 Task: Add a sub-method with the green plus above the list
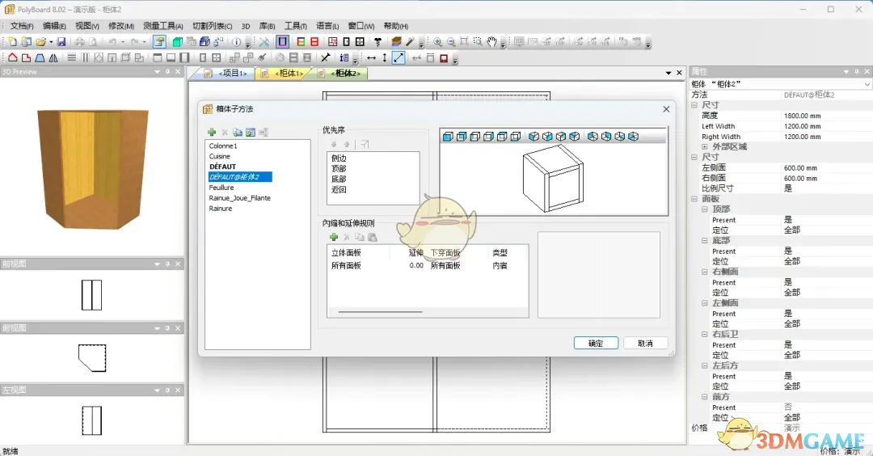(212, 132)
